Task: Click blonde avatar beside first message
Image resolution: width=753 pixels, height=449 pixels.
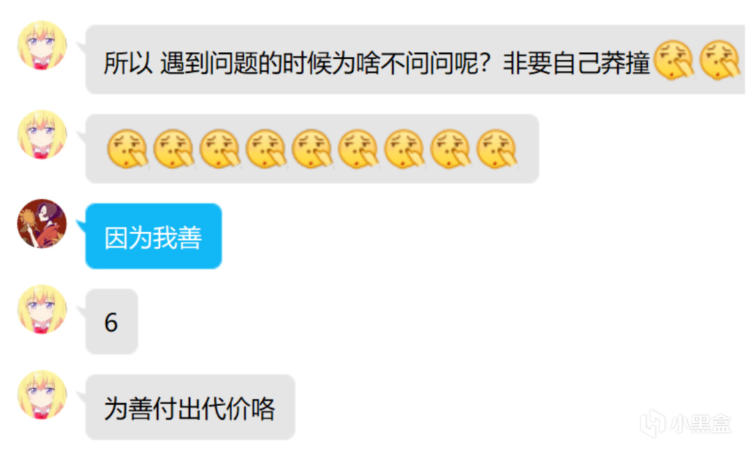Action: point(42,45)
